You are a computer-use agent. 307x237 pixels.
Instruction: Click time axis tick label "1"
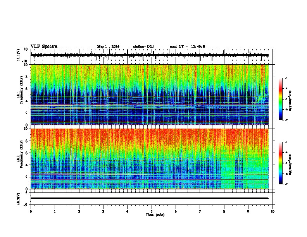(55, 211)
